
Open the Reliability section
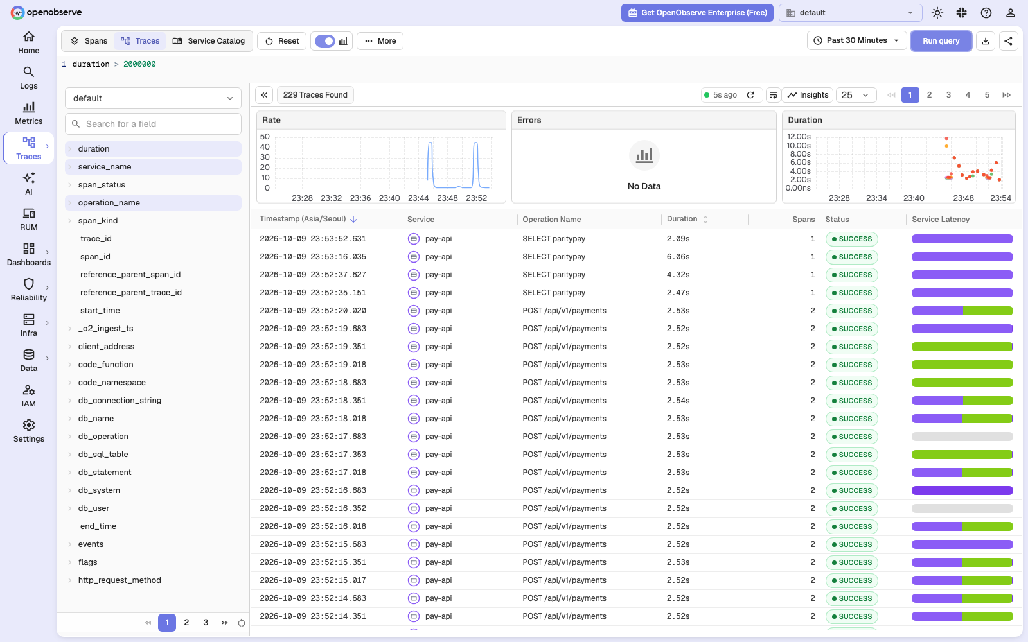(28, 290)
